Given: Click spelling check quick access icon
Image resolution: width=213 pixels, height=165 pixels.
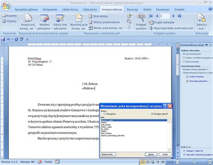Looking at the screenshot, I should point(22,40).
